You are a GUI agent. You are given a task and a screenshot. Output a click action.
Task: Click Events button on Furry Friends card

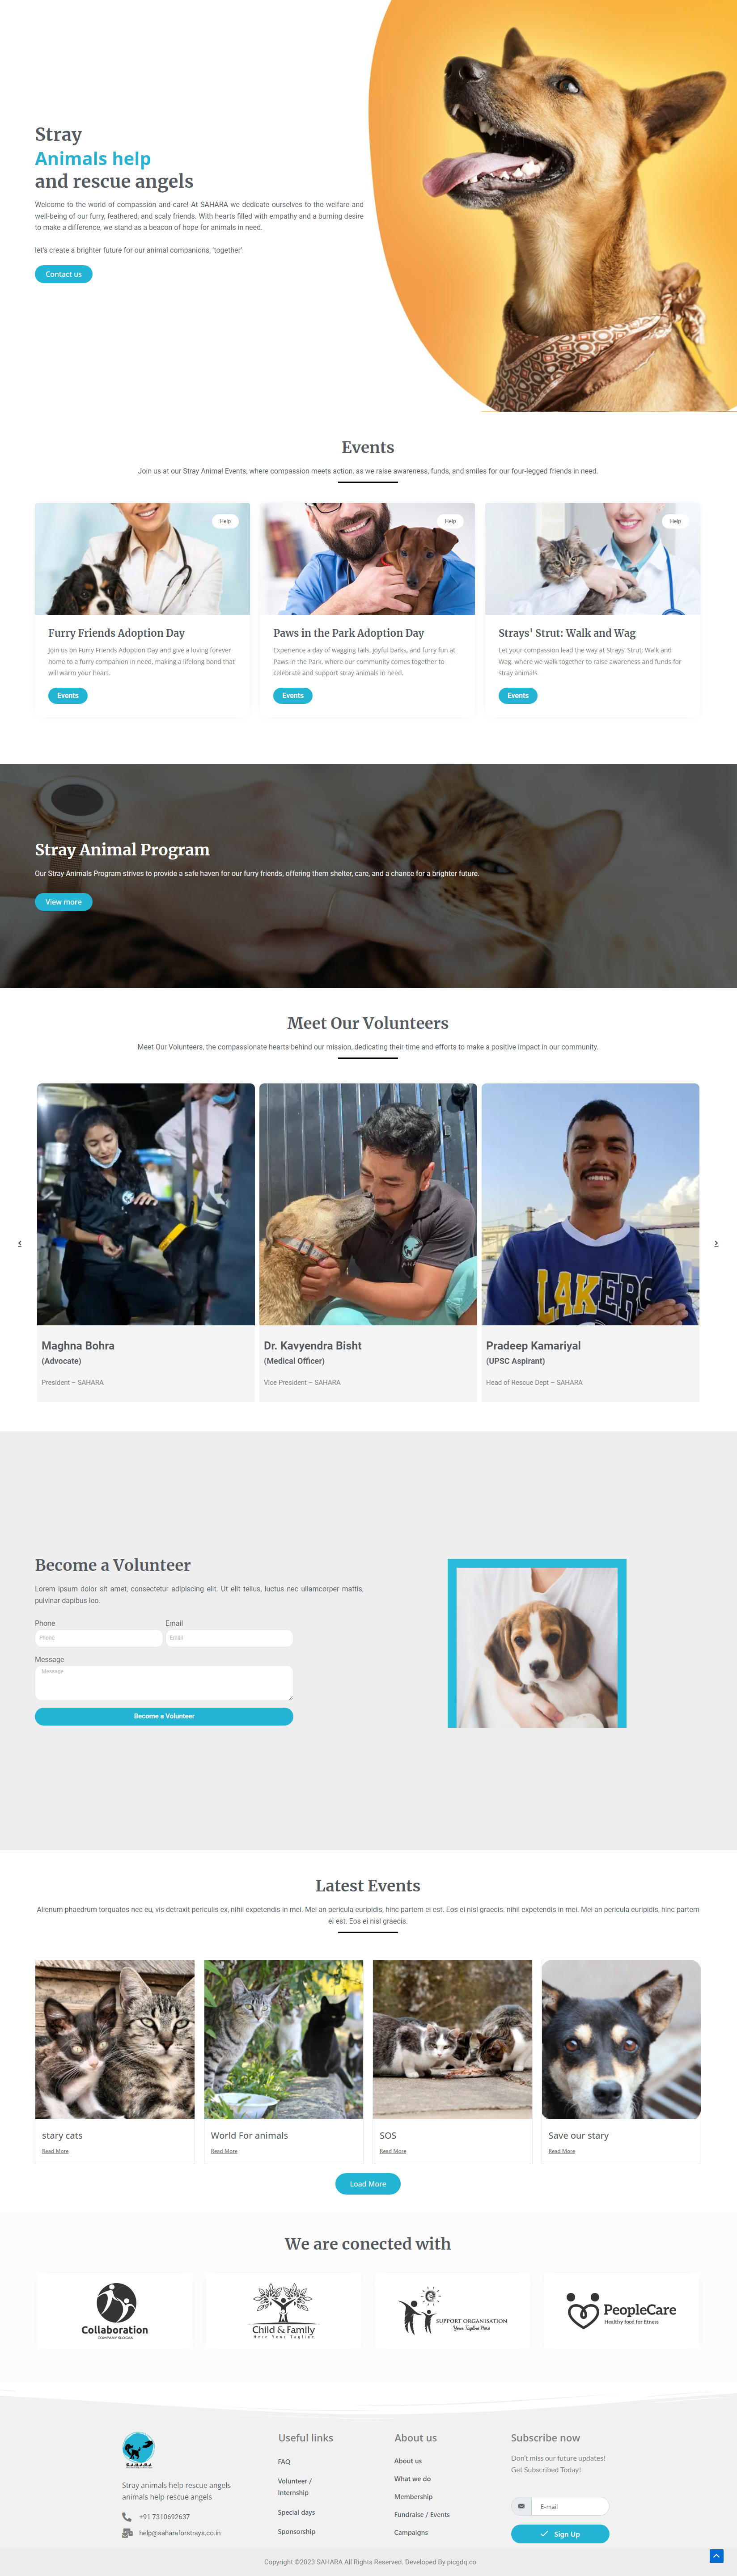pos(68,695)
